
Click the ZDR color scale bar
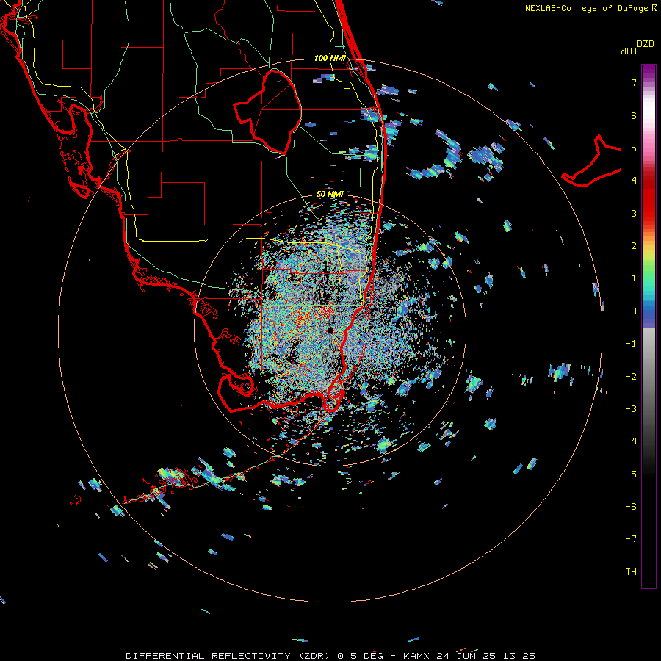click(649, 326)
